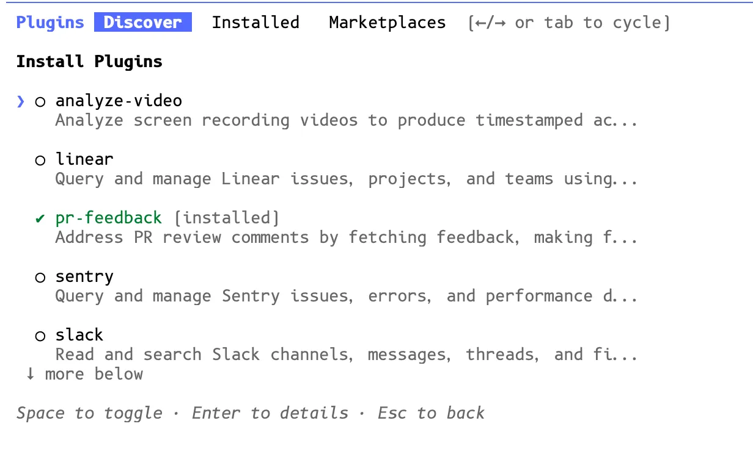Viewport: 753px width, 465px height.
Task: Toggle installation of the analyze-video plugin
Action: pyautogui.click(x=119, y=101)
